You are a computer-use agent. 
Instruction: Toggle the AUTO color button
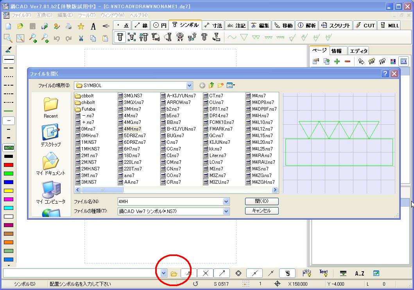[x=9, y=148]
